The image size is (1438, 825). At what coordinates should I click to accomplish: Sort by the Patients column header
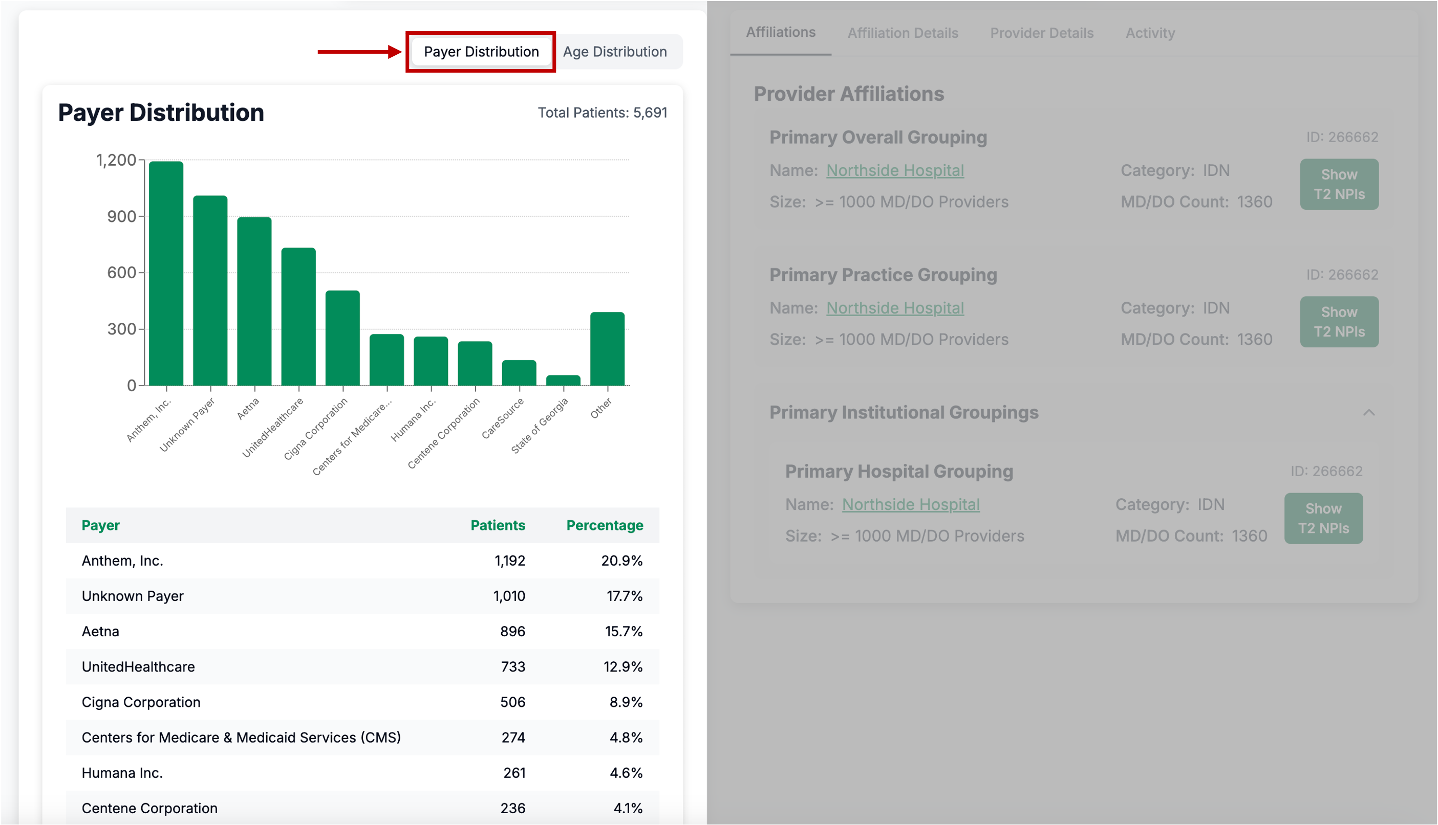point(497,525)
